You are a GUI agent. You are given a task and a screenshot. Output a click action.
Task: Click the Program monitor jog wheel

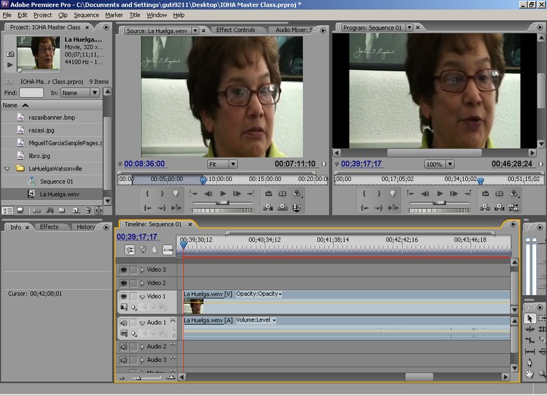click(439, 211)
